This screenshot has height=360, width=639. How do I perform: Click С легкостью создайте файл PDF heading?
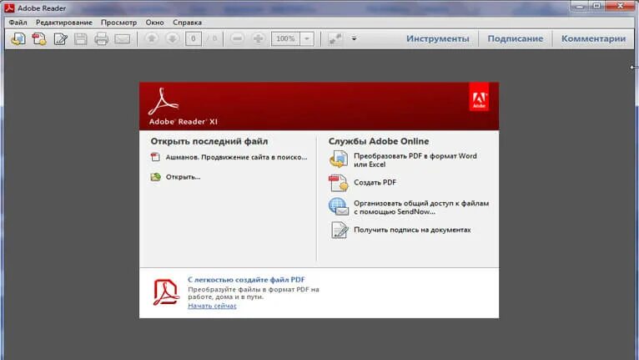[x=246, y=280]
